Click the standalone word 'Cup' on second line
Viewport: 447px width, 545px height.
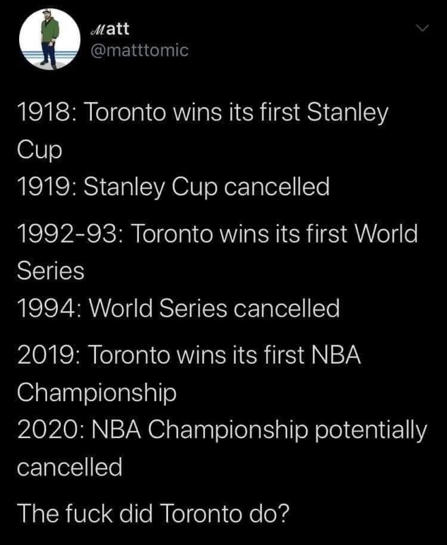39,151
